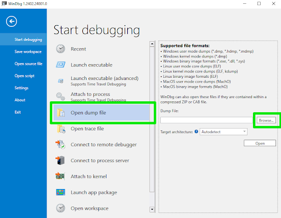
Task: Select the Open dump file option
Action: tap(102, 113)
